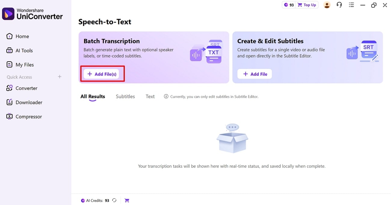
Task: Refresh the AI Credits balance
Action: click(x=114, y=200)
